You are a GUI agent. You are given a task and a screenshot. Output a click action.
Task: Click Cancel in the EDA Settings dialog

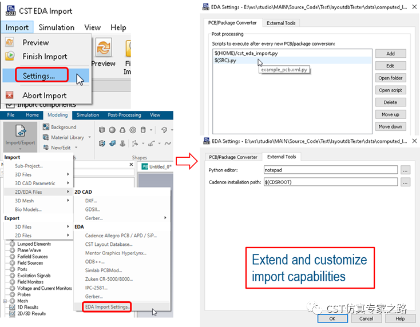(x=366, y=318)
